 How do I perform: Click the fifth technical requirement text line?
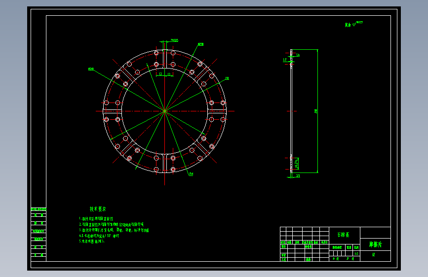click(92, 242)
